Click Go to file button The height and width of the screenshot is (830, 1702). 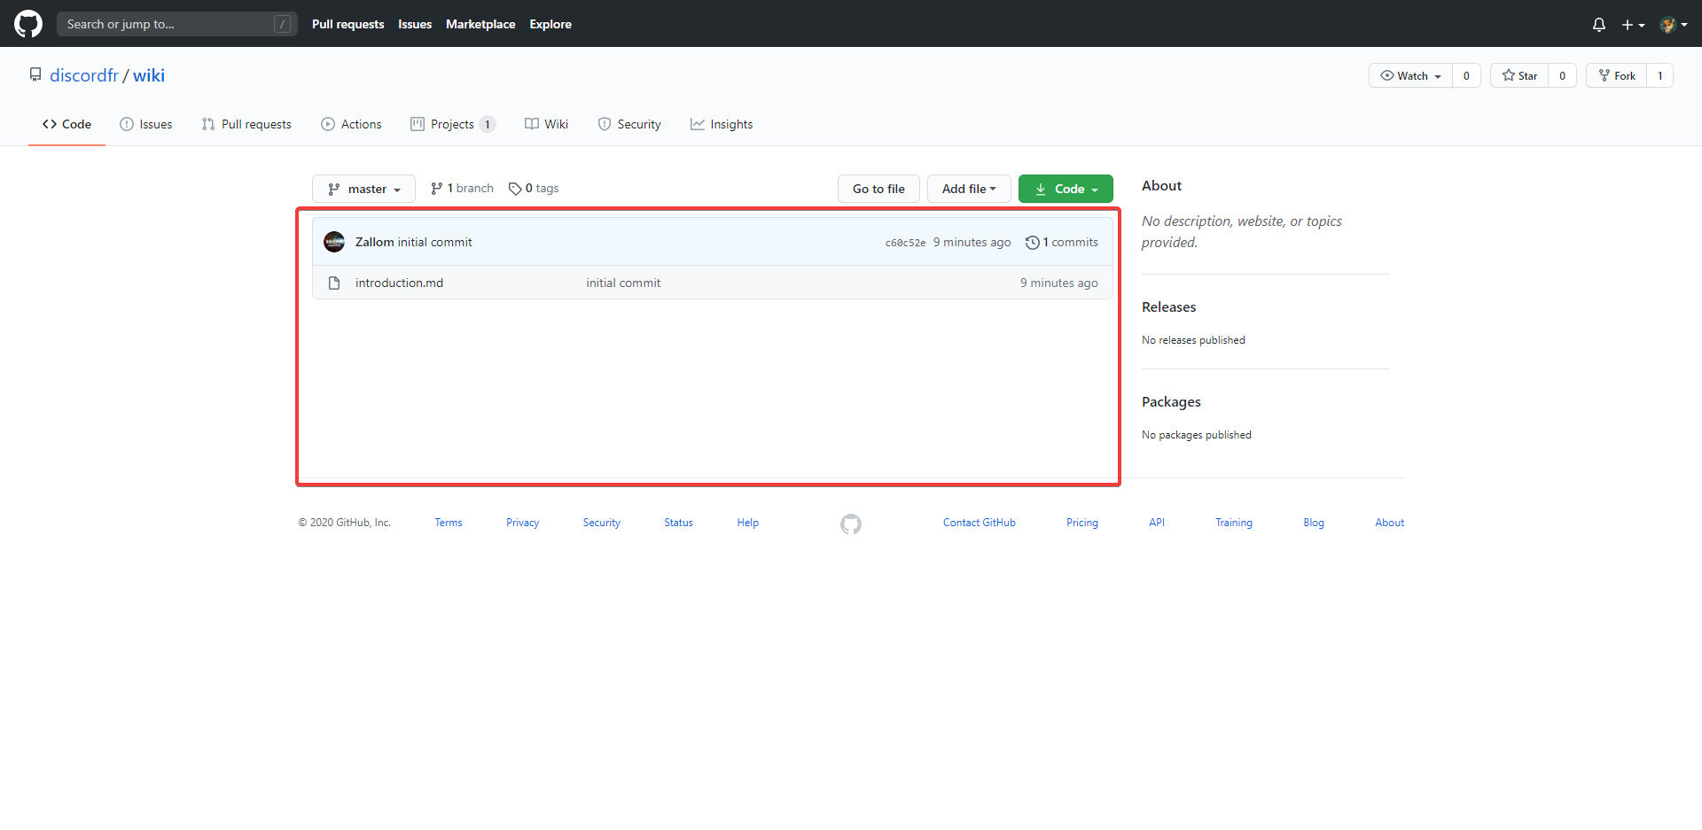[878, 189]
